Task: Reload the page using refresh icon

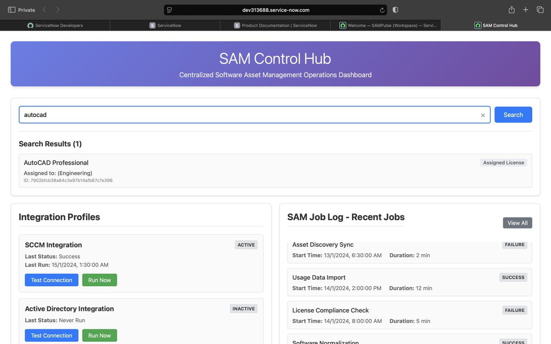Action: coord(382,10)
